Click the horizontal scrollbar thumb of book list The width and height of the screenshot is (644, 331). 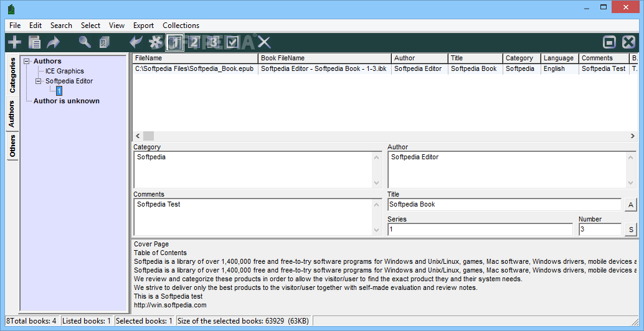148,136
